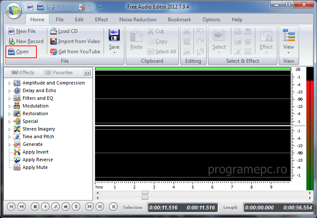Open Save dropdown arrow
Image resolution: width=317 pixels, height=218 pixels.
[x=114, y=52]
